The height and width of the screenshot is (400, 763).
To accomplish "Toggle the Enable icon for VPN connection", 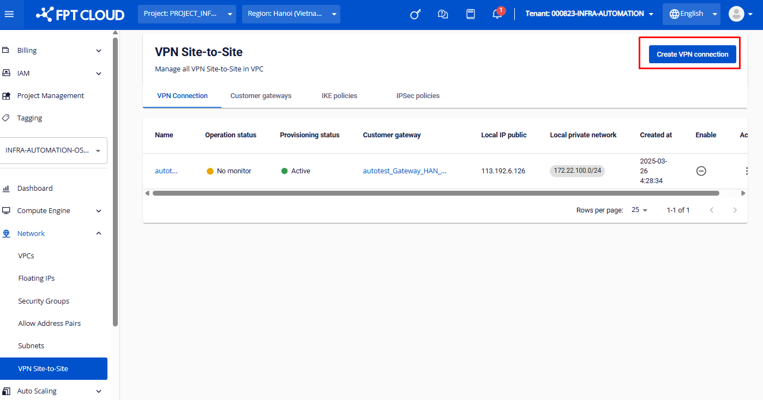I will pos(701,171).
